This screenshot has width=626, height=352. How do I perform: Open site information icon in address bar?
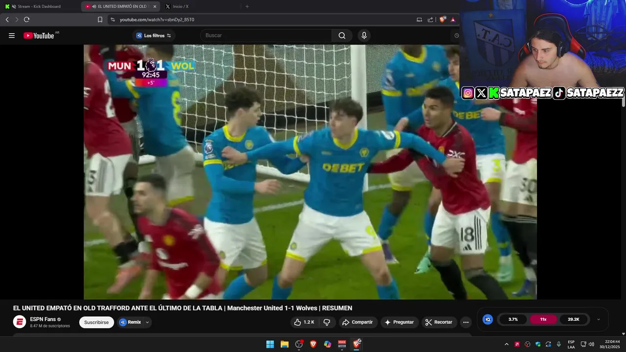pyautogui.click(x=112, y=20)
